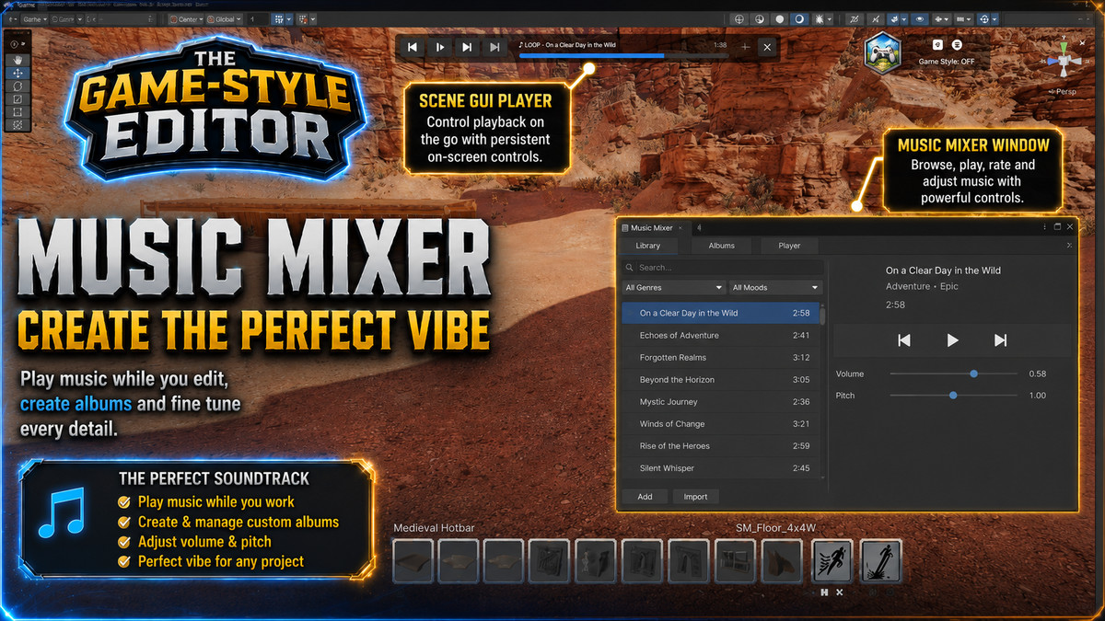
Task: Click the track list scrollbar
Action: pos(822,317)
